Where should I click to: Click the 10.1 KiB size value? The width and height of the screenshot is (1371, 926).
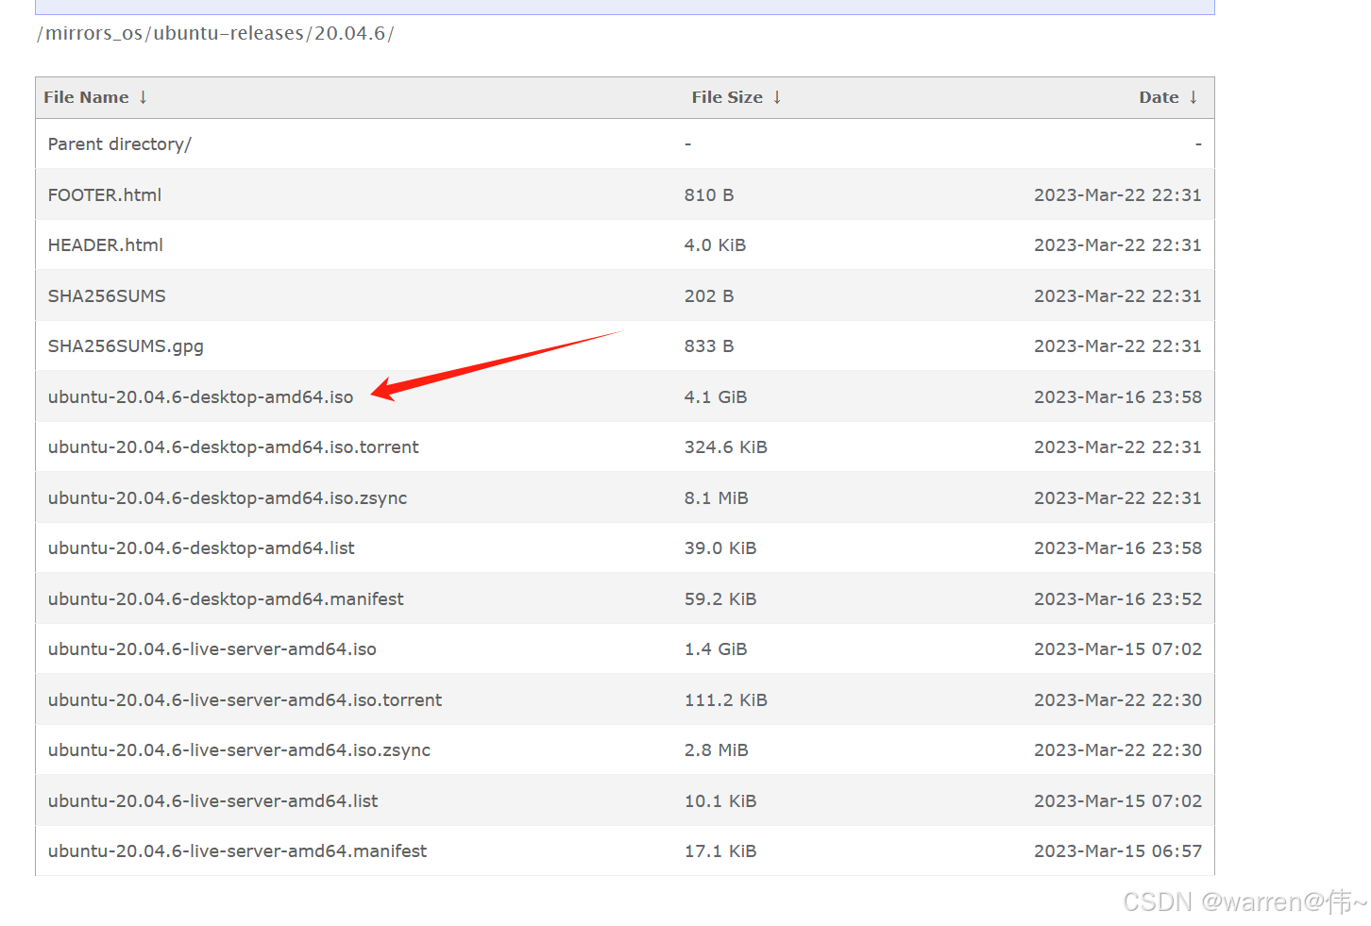point(720,801)
